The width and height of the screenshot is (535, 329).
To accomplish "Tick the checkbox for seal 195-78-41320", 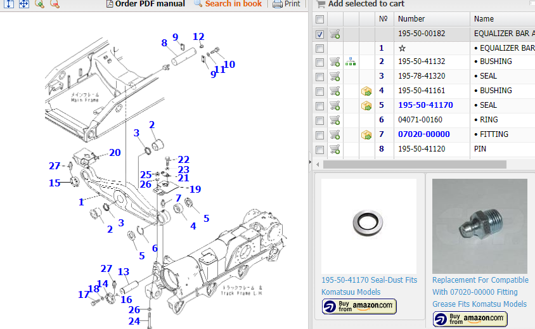I will [x=320, y=76].
